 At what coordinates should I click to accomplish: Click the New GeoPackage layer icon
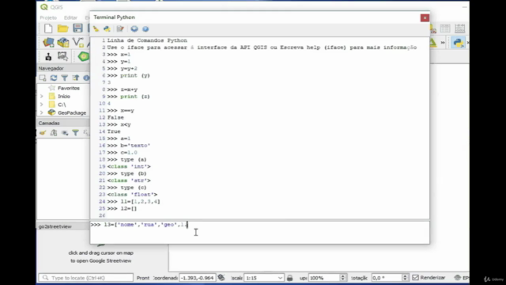pos(63,42)
